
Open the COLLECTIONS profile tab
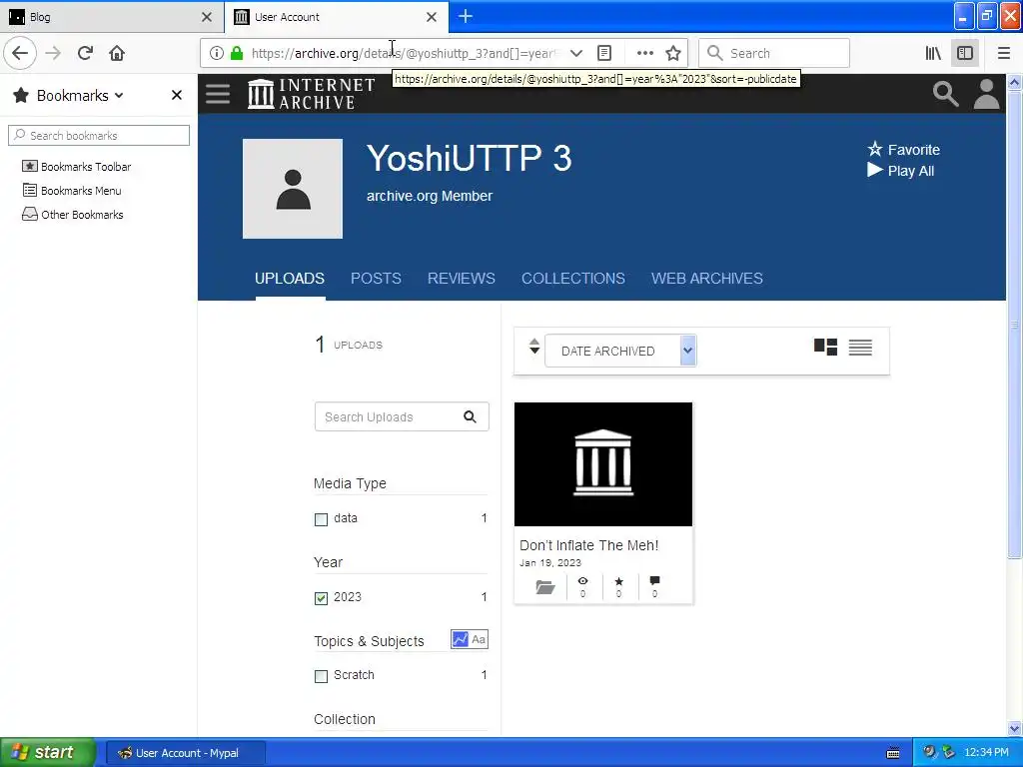(572, 279)
